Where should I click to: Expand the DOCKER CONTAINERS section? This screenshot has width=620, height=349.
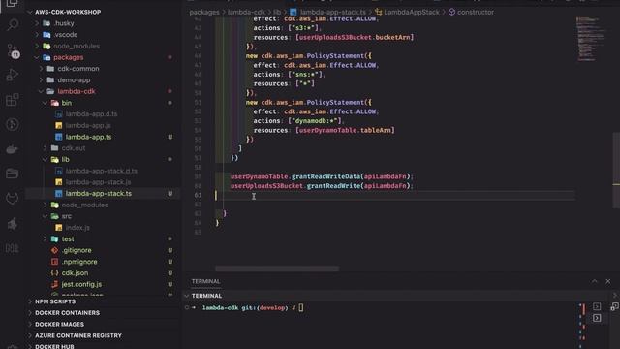[x=30, y=313]
